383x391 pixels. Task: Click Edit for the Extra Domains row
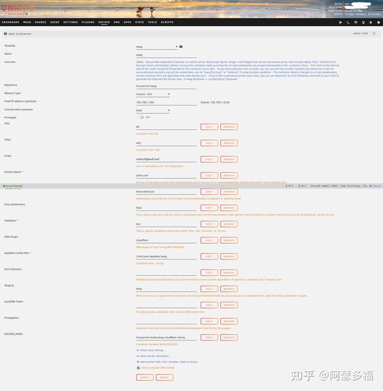tap(209, 273)
